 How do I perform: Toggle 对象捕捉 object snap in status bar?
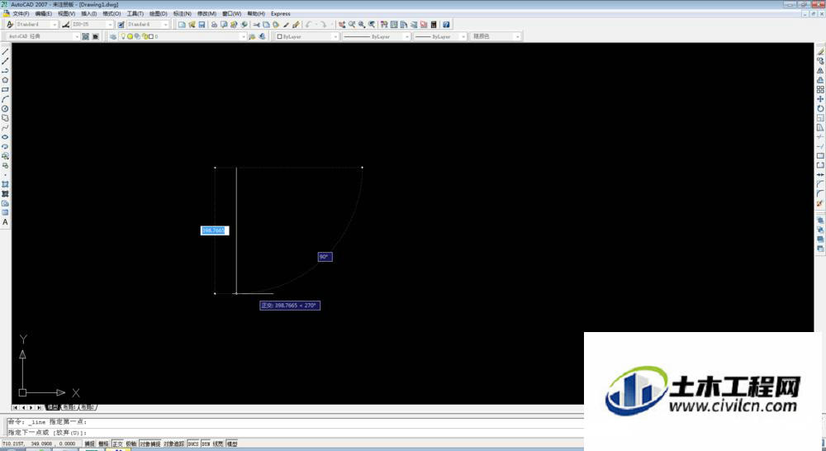150,444
